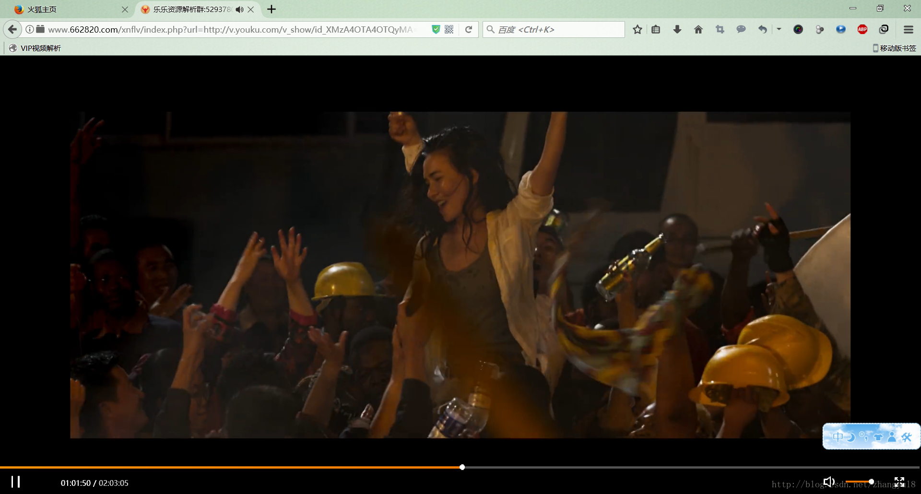This screenshot has width=921, height=494.
Task: Open a new tab with plus button
Action: 272,9
